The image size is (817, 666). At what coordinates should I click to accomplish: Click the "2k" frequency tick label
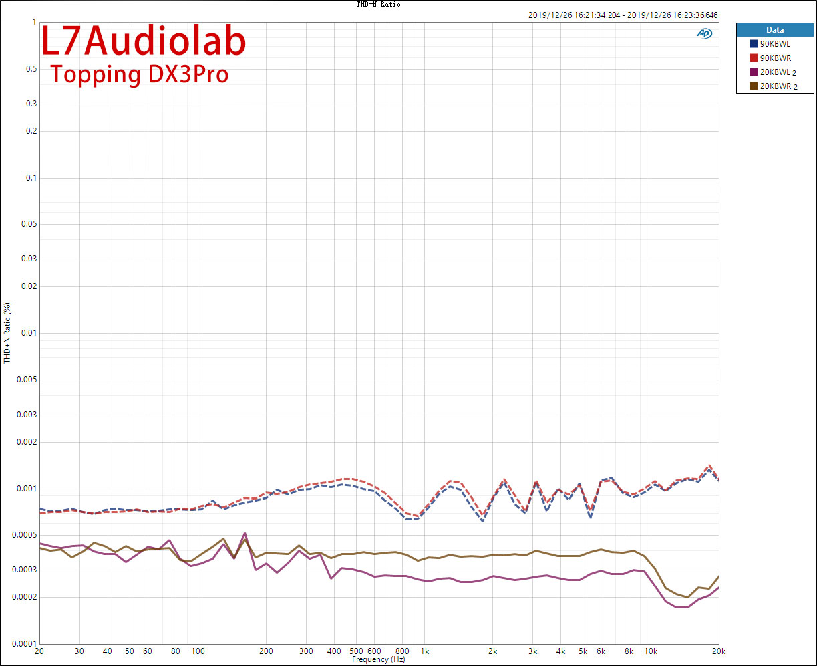(x=492, y=651)
